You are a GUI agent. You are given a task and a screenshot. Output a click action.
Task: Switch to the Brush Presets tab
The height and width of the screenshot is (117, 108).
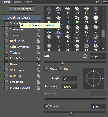click(x=23, y=2)
